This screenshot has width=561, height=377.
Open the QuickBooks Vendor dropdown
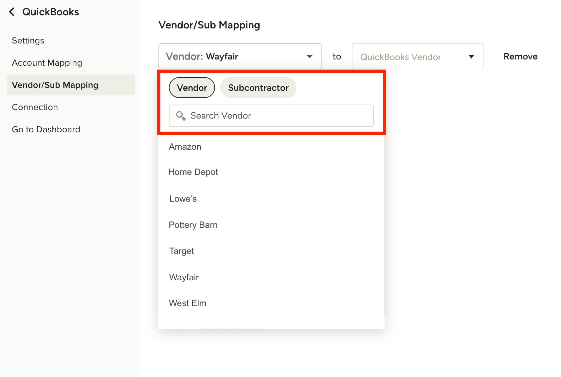click(418, 56)
